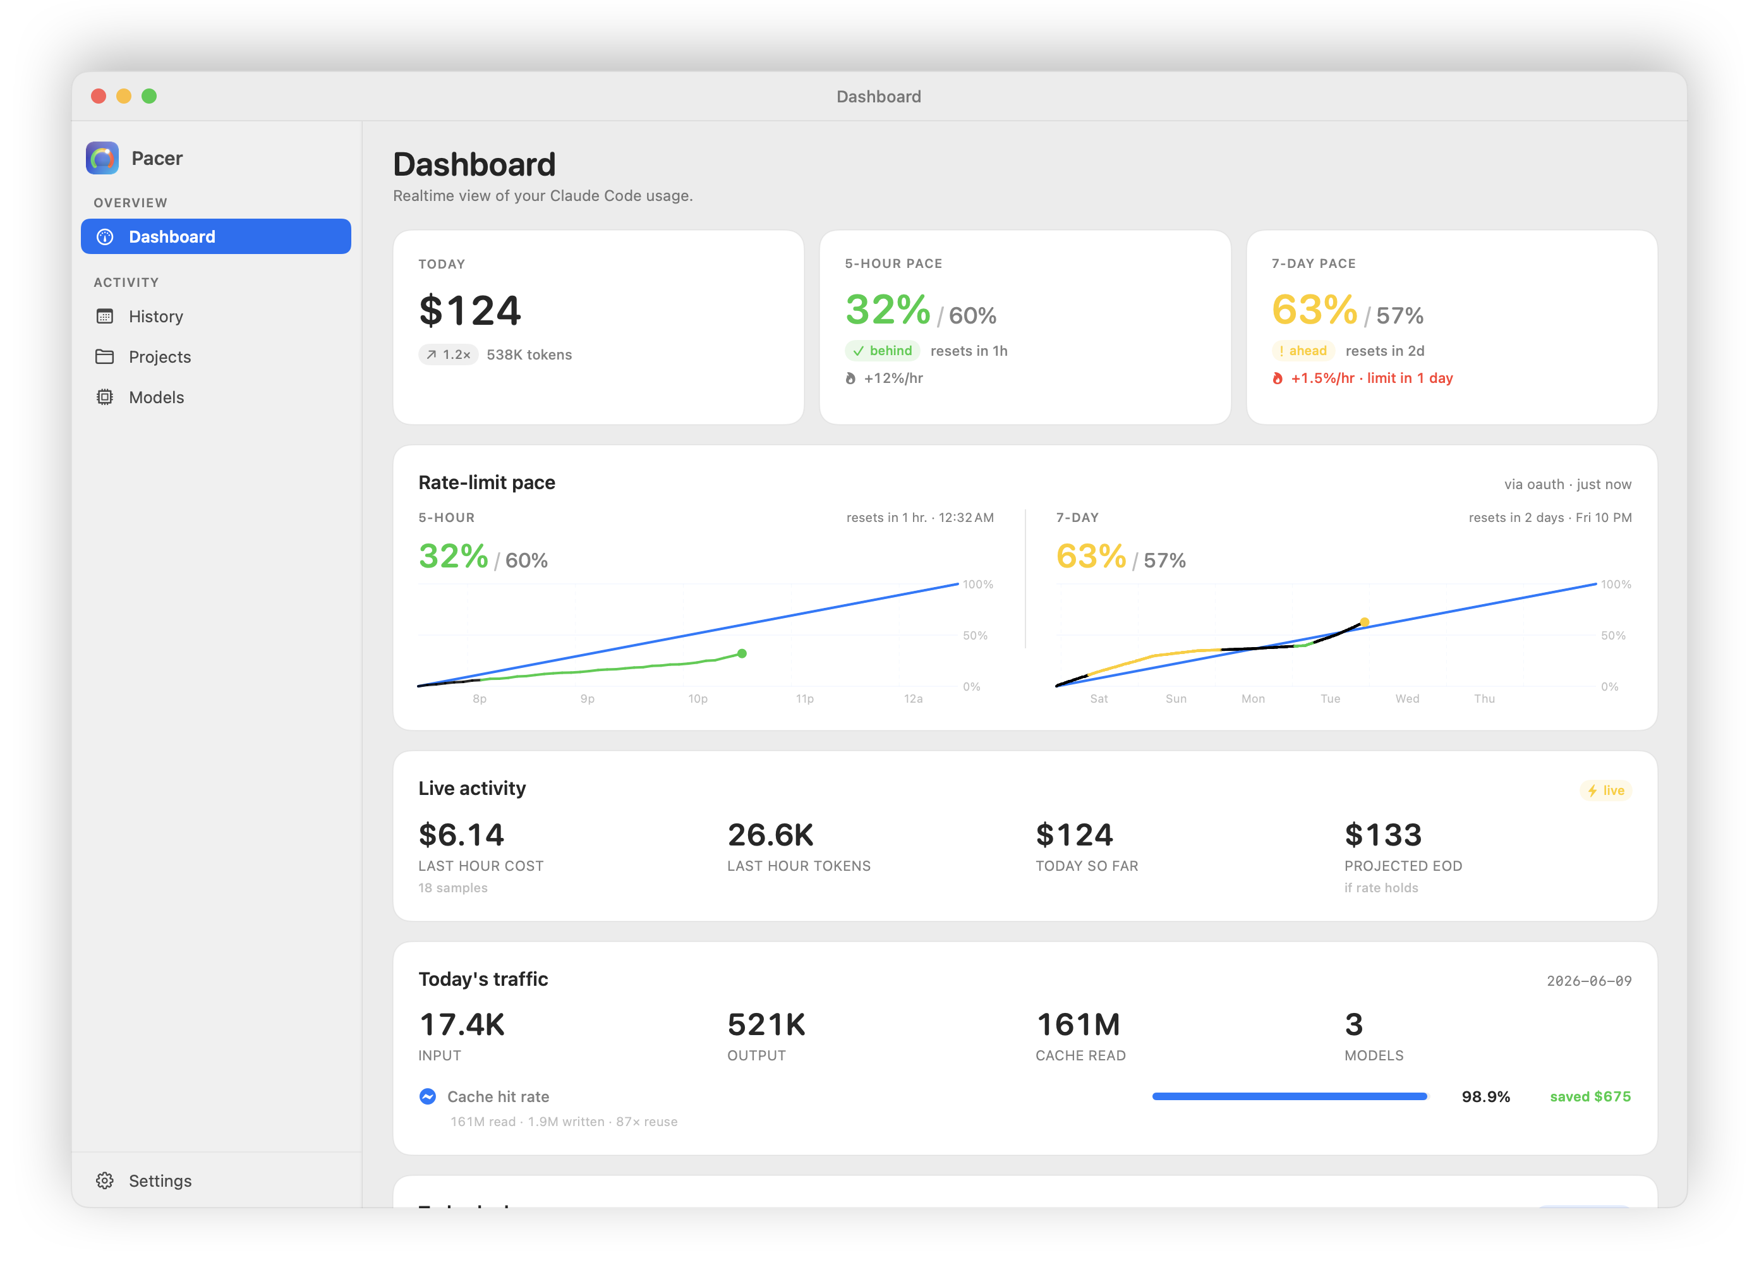Click the yellow ahead warning badge
The height and width of the screenshot is (1279, 1759).
click(1303, 351)
